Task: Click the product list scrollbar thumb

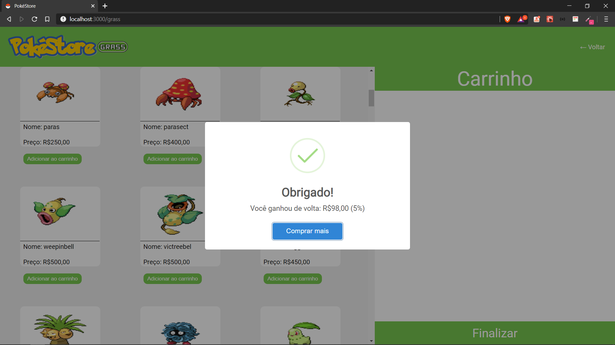Action: [371, 98]
